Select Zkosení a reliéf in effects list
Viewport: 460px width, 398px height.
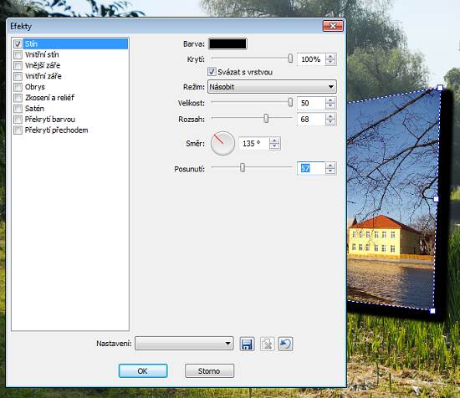[49, 98]
